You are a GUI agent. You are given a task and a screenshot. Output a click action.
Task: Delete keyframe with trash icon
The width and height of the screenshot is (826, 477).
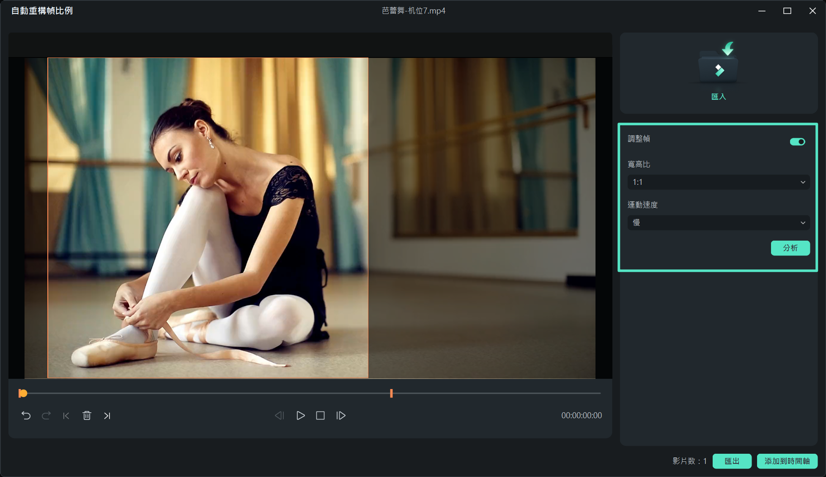click(87, 416)
